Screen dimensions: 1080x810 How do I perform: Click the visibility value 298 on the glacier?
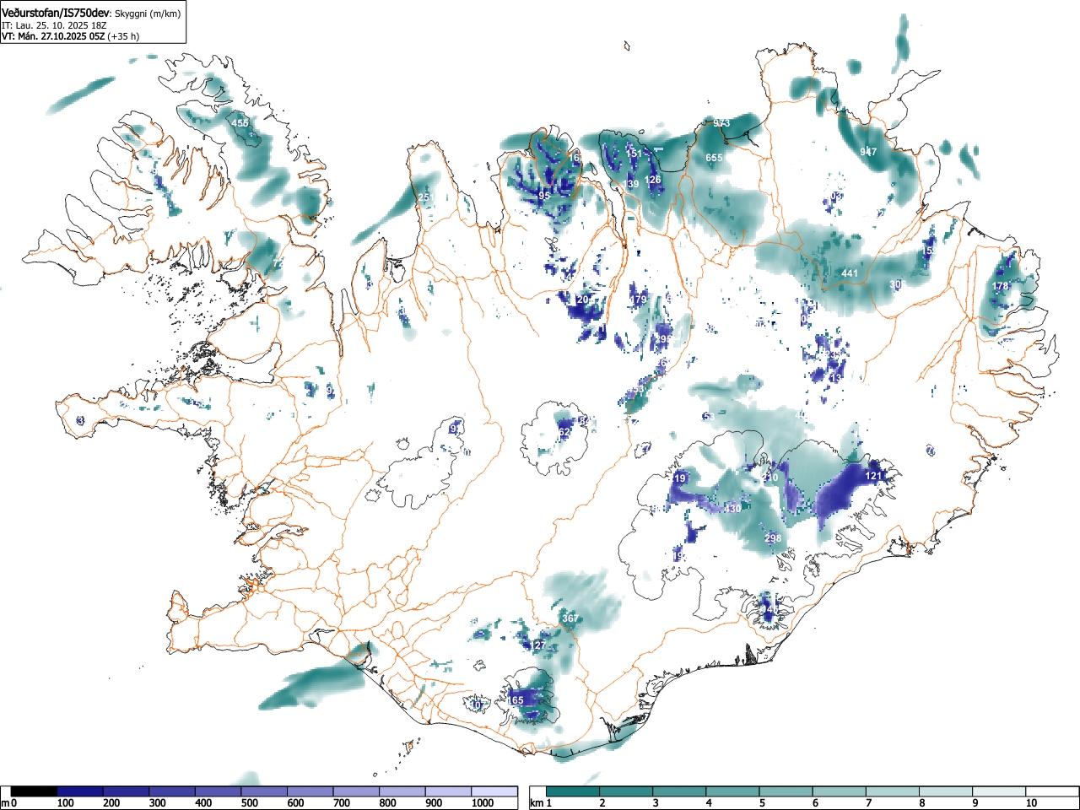pos(772,538)
